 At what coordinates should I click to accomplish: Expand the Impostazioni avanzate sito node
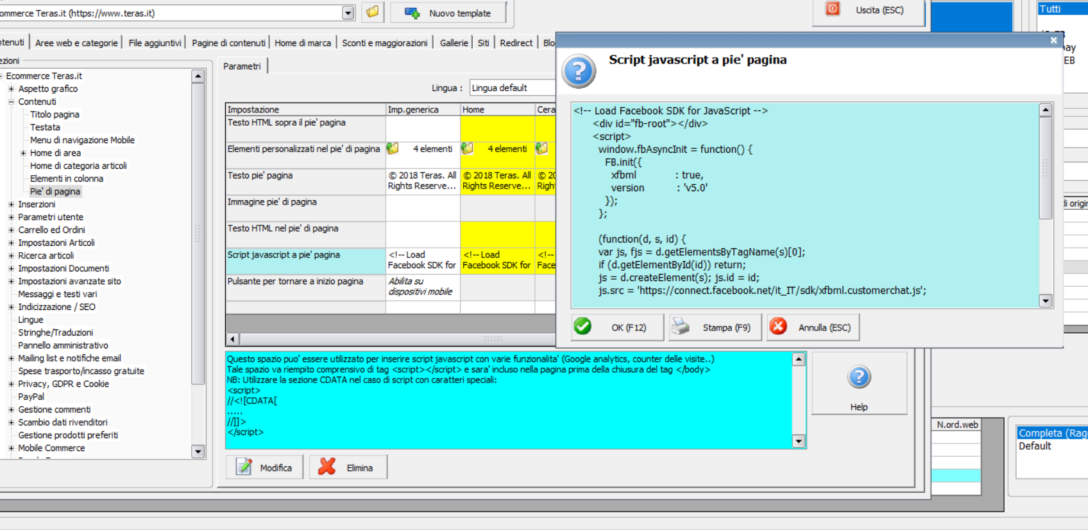(x=11, y=281)
